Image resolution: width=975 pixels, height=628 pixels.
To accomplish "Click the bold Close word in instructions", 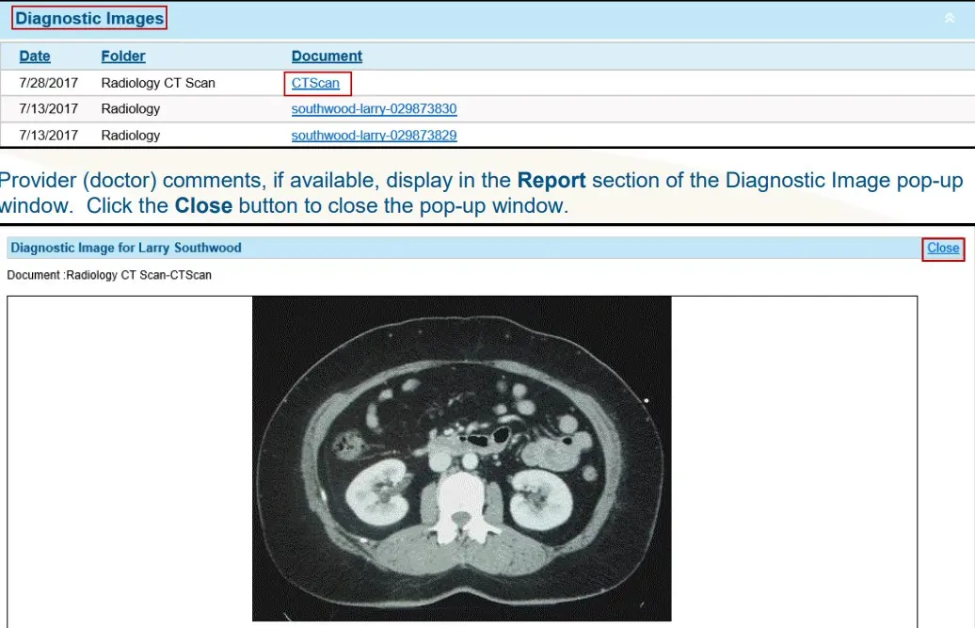I will click(x=203, y=205).
